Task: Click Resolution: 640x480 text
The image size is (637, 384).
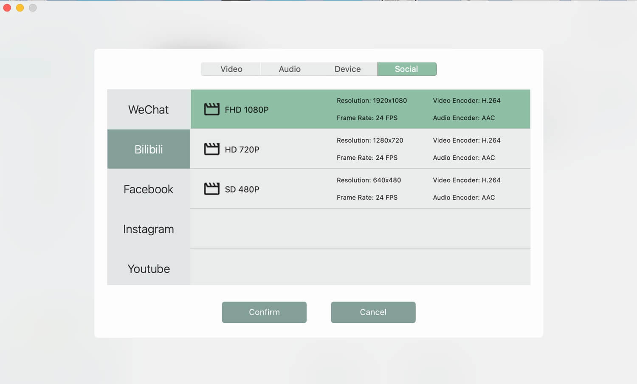Action: tap(369, 180)
